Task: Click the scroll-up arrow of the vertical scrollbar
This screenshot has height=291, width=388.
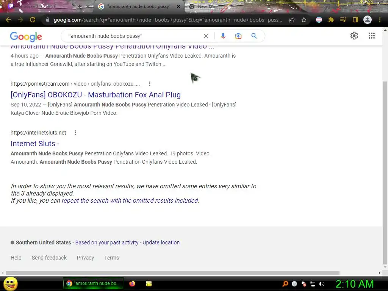Action: click(x=385, y=30)
